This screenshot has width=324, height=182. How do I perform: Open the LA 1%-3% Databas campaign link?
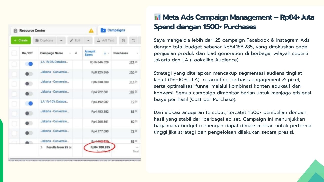pos(54,62)
